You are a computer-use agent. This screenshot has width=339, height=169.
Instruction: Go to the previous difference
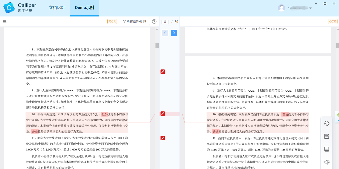165,33
